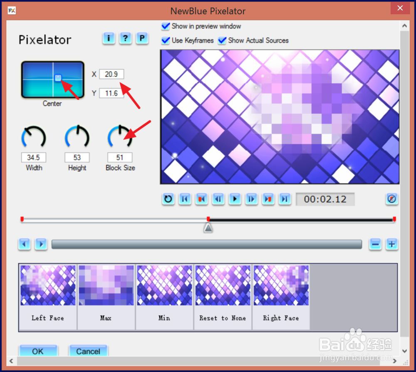Click the FX application icon in title bar
The height and width of the screenshot is (372, 416).
coord(12,11)
